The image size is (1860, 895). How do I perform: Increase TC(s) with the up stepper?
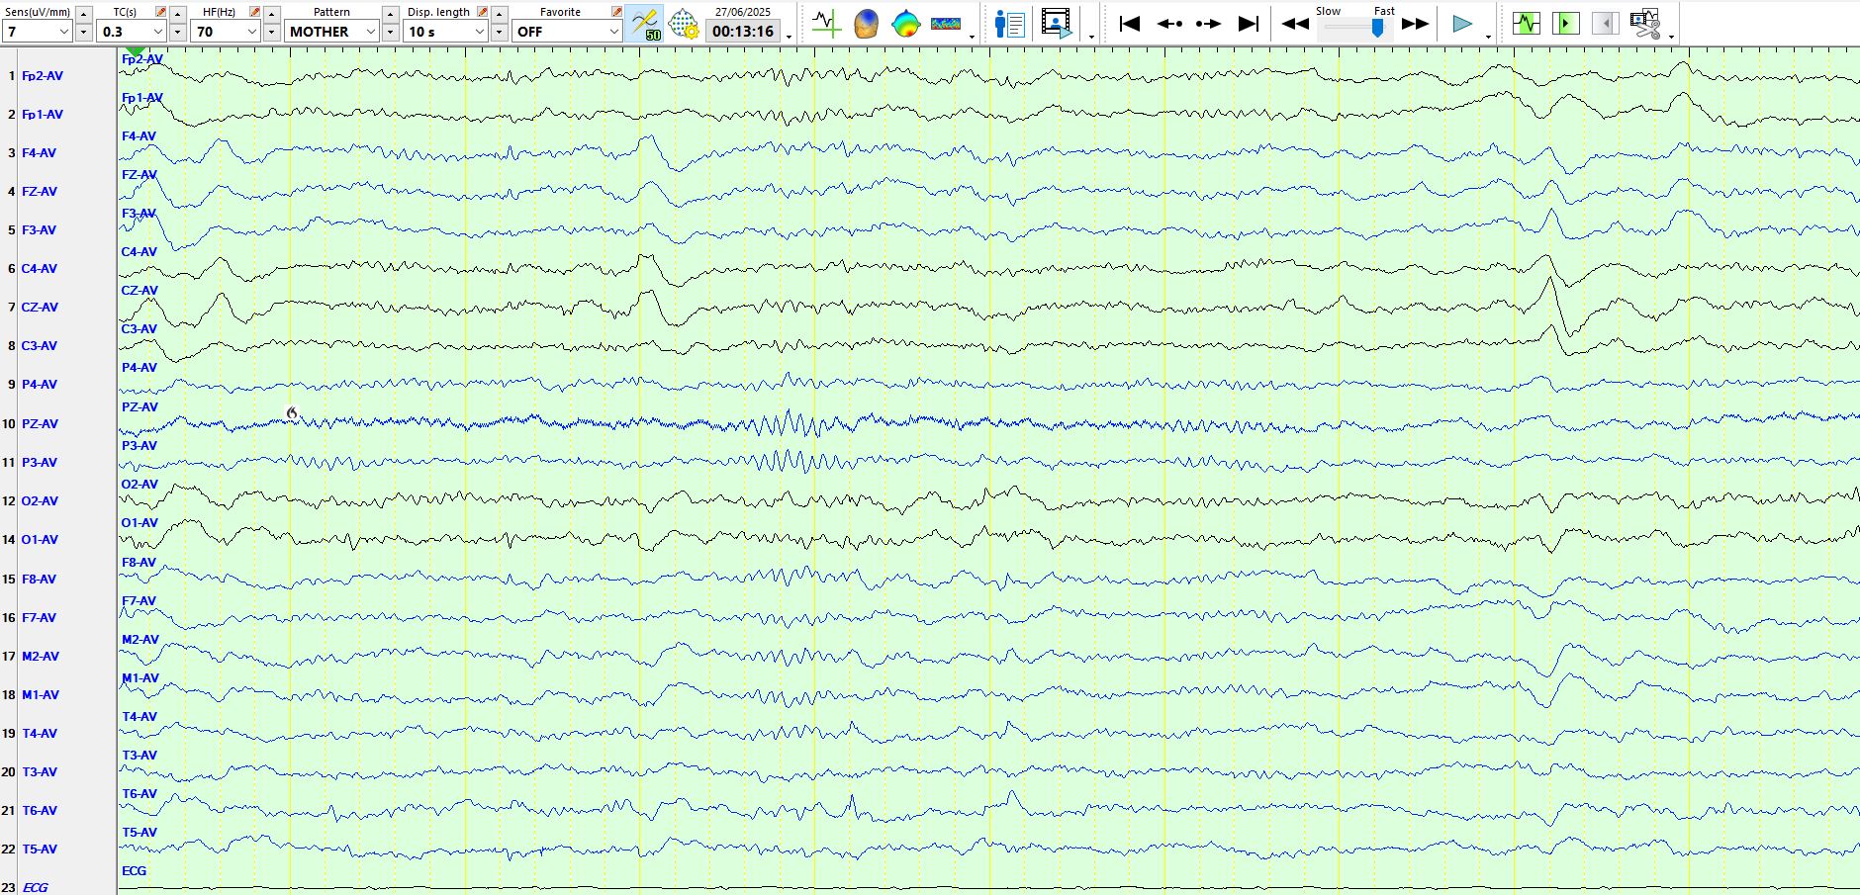pos(178,14)
